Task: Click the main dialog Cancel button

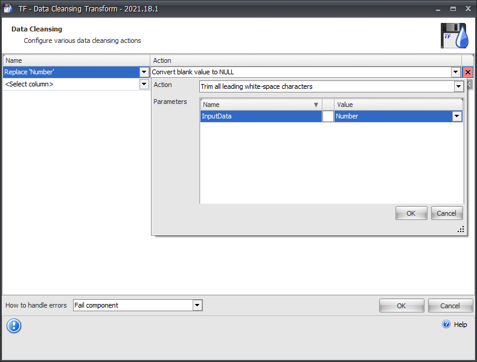Action: coord(450,306)
